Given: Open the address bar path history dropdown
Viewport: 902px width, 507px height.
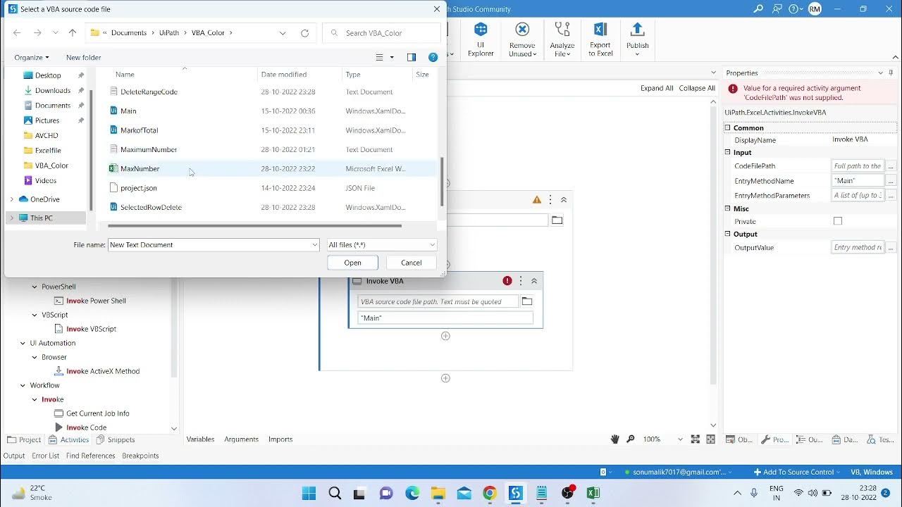Looking at the screenshot, I should click(283, 33).
